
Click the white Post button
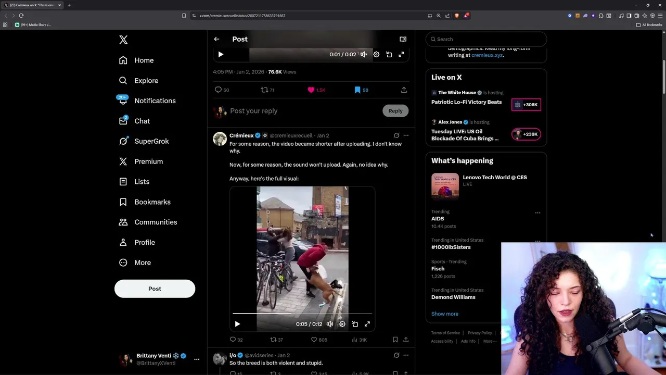(x=155, y=289)
